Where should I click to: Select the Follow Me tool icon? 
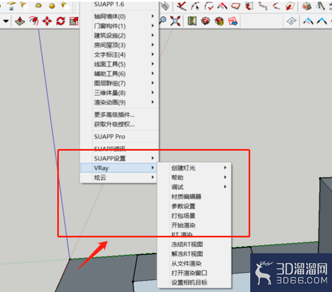34,21
